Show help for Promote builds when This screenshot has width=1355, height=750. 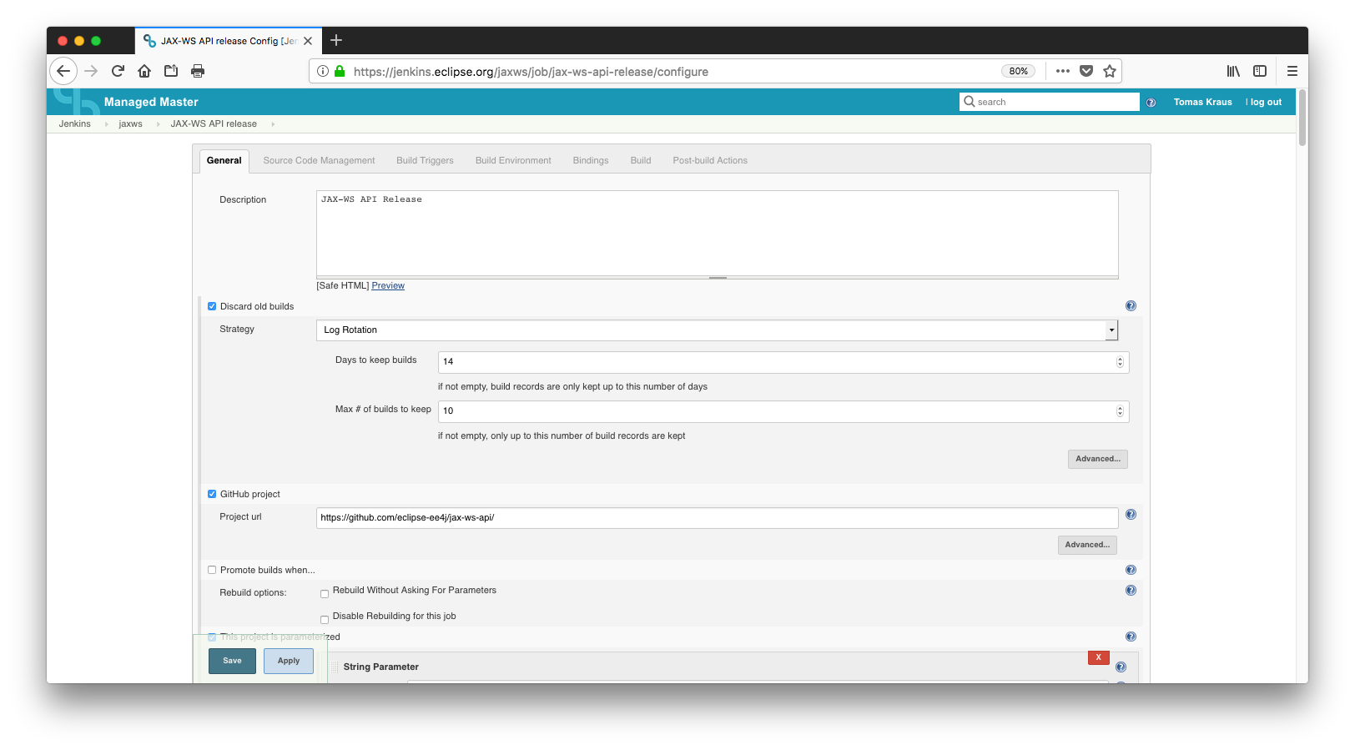(x=1131, y=570)
